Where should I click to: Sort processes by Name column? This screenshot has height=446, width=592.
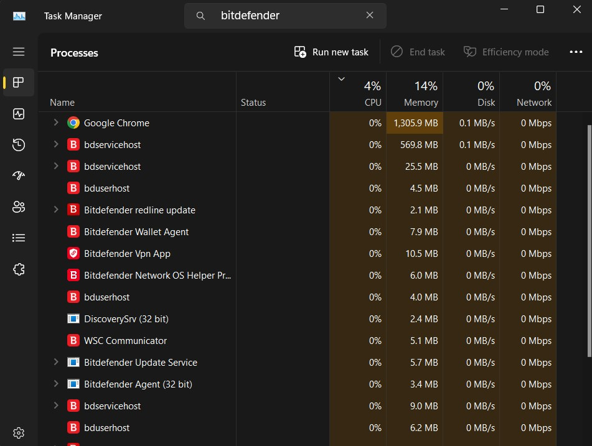point(137,91)
